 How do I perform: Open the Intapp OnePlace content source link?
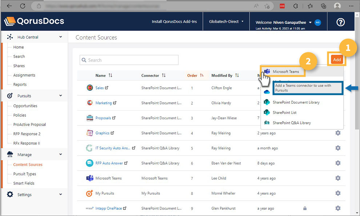[x=109, y=208]
